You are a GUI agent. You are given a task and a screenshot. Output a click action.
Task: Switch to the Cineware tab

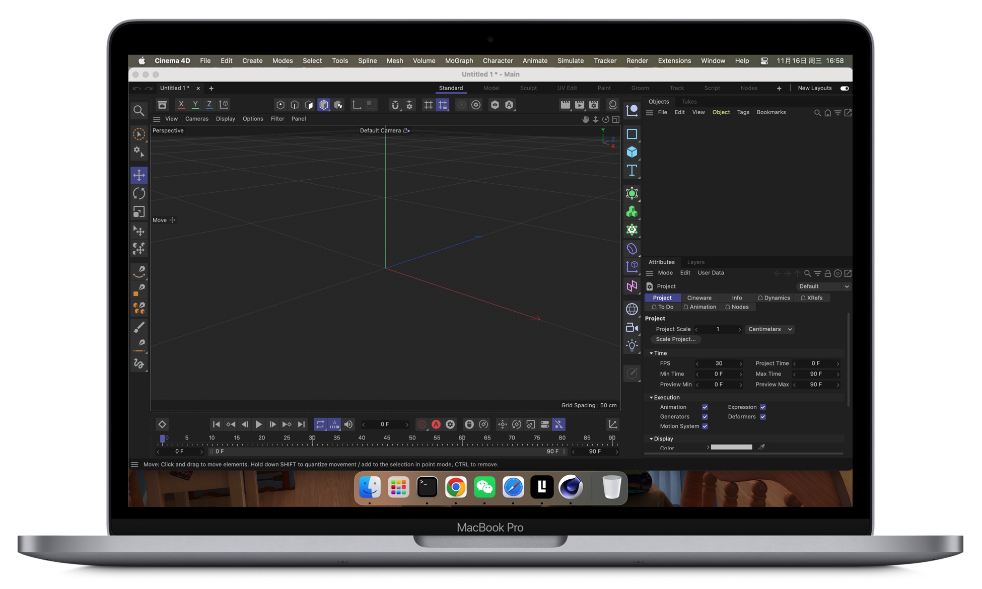point(699,298)
